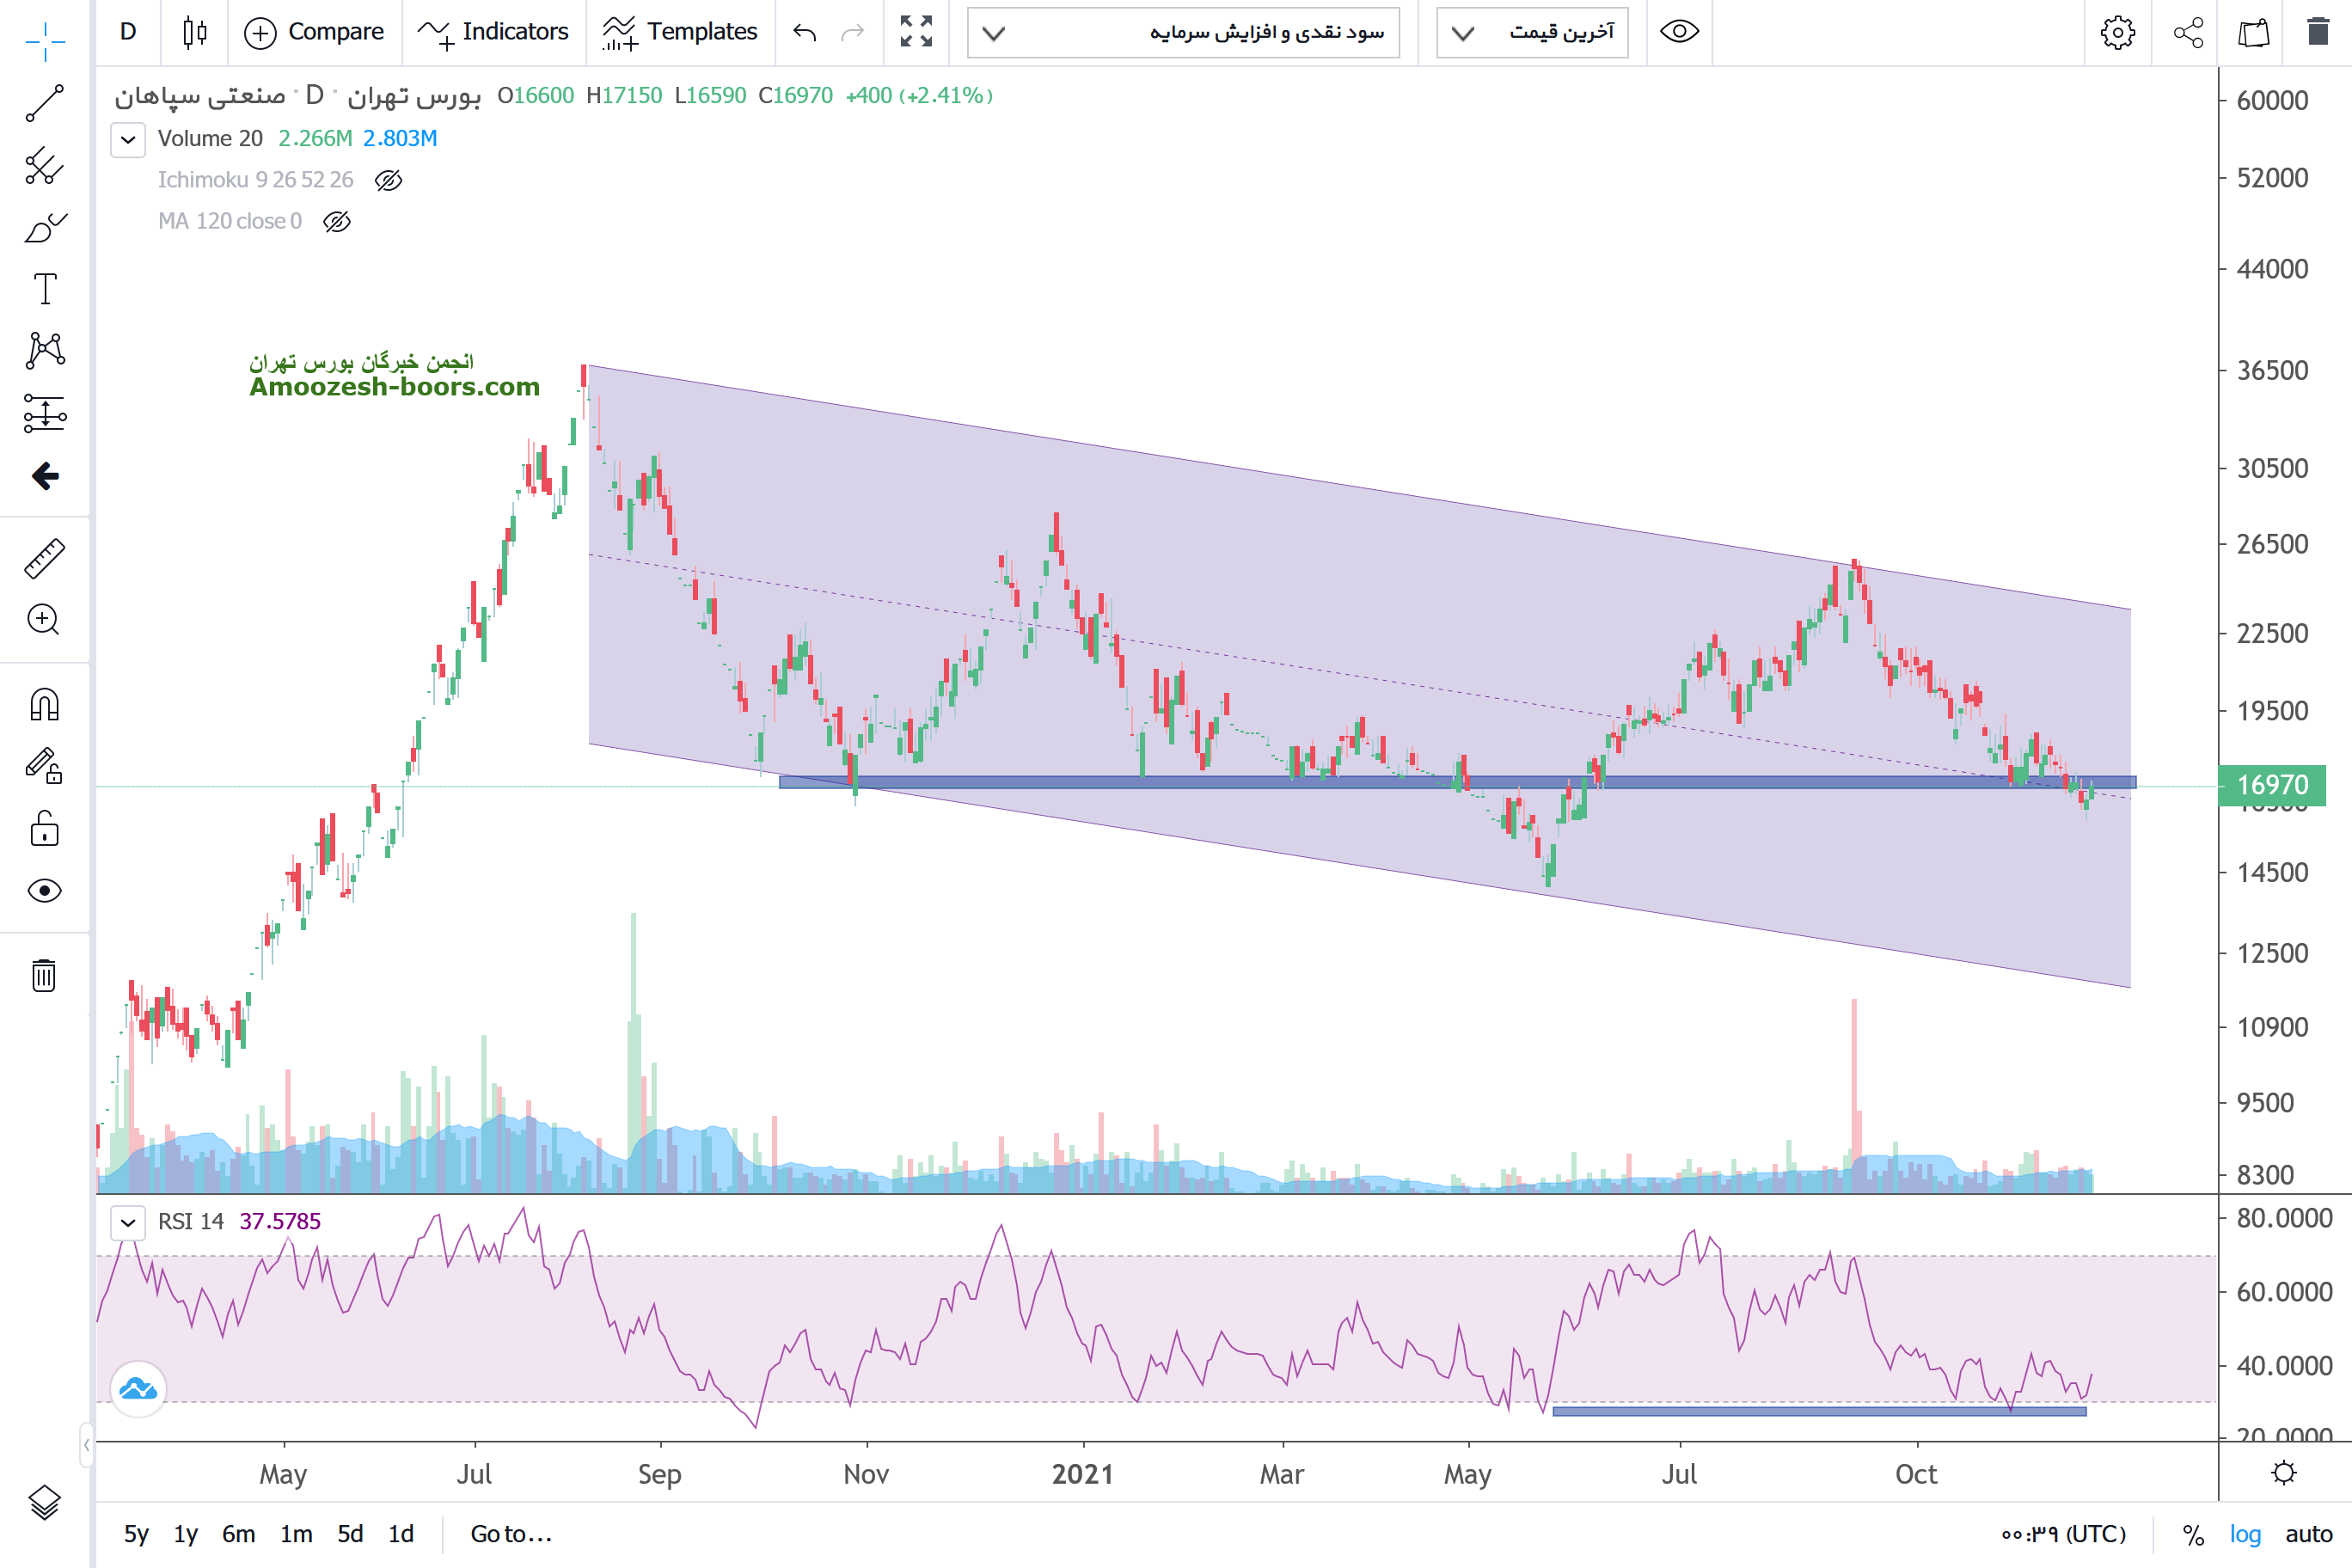Toggle log scale at bottom right
The width and height of the screenshot is (2352, 1568).
coord(2244,1534)
